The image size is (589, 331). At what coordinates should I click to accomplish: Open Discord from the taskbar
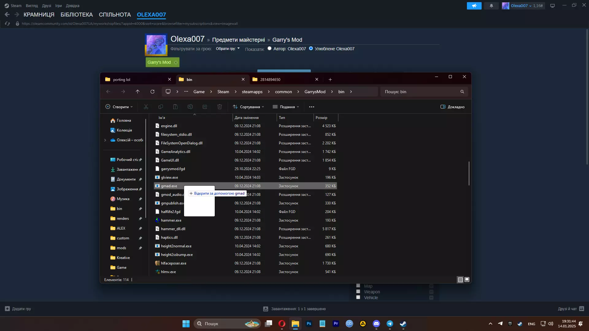coord(376,324)
